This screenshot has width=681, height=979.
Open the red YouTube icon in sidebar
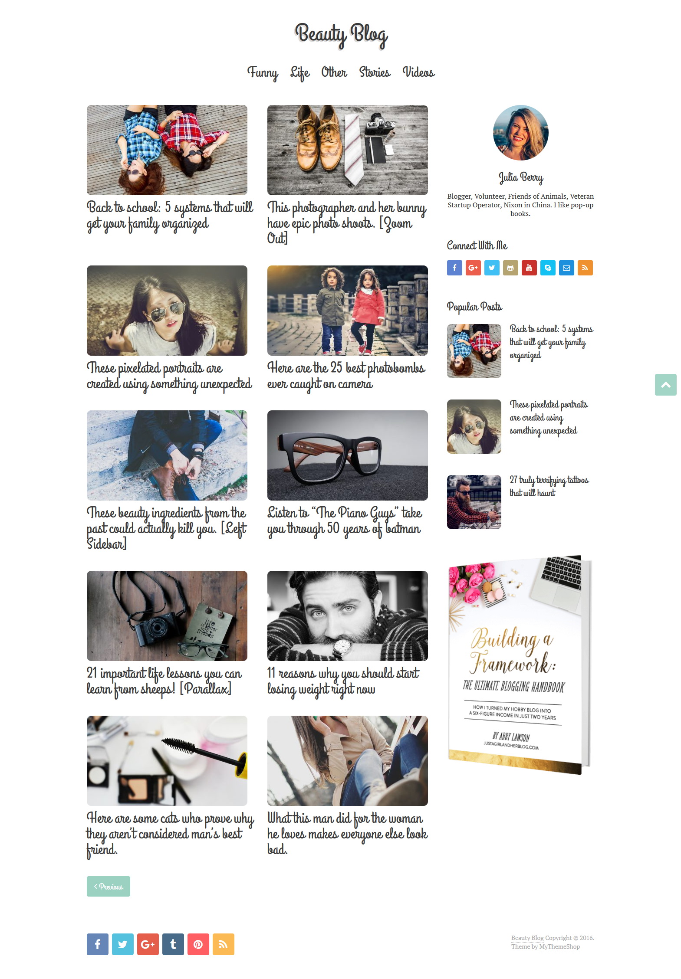pos(529,268)
